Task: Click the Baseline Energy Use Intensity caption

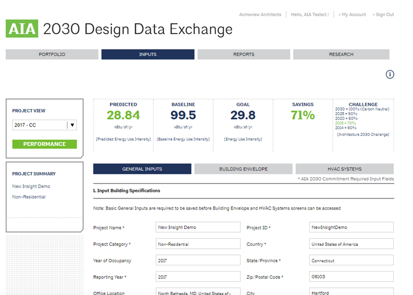Action: click(x=183, y=139)
